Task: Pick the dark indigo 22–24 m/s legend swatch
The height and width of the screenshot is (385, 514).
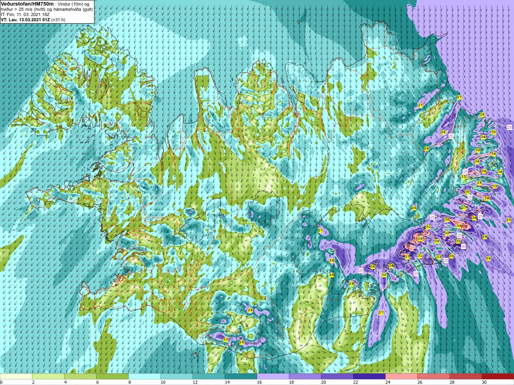Action: coord(369,377)
